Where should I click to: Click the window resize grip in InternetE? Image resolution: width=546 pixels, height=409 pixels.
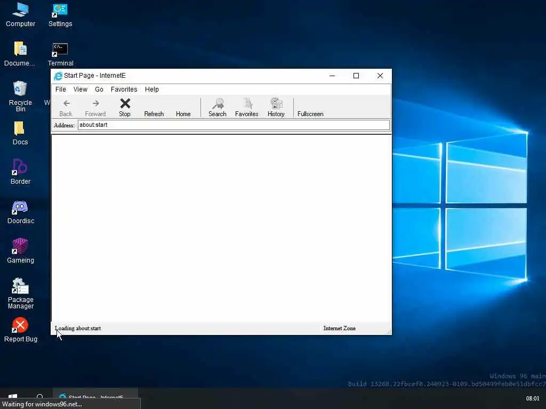(389, 332)
